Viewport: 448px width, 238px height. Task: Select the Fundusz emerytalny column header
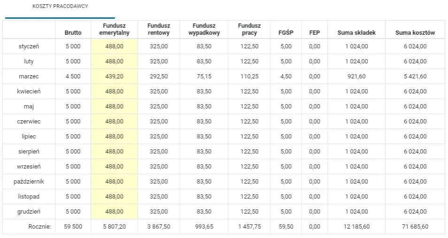point(114,29)
